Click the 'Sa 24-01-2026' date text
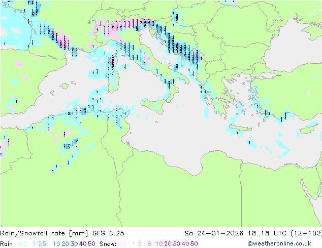Viewport: 322px width, 248px height. 214,233
